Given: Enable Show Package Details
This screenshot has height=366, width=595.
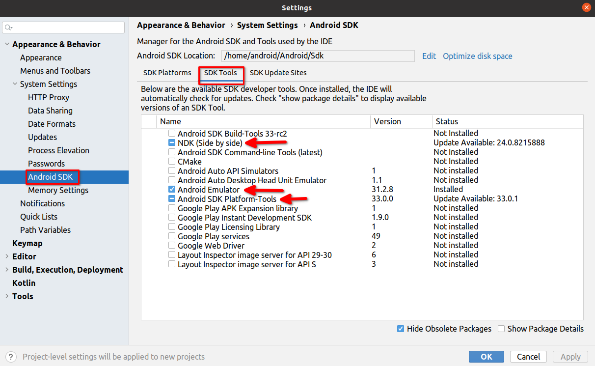Looking at the screenshot, I should click(501, 329).
